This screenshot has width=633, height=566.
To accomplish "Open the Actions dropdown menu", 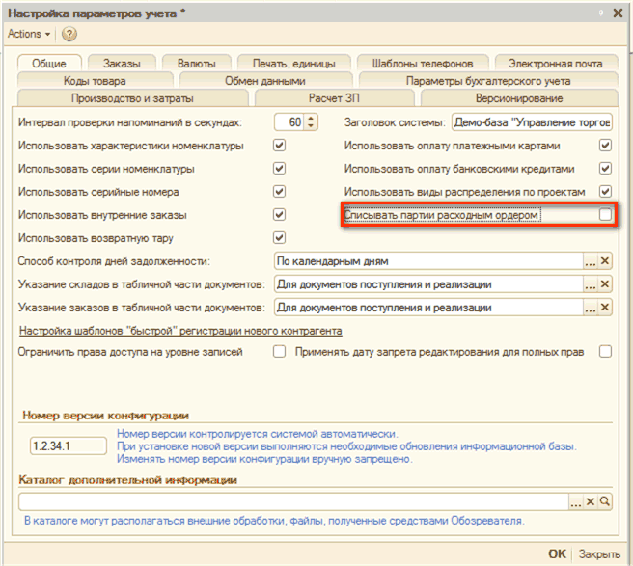I will [x=29, y=34].
